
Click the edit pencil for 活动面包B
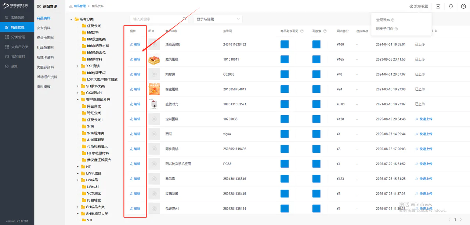tap(131, 44)
